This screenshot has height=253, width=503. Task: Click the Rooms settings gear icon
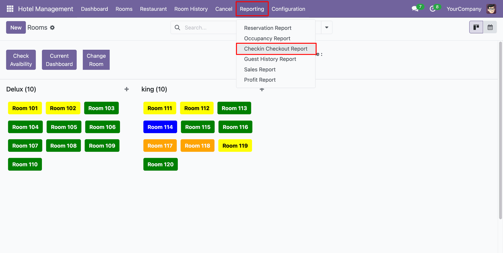52,28
